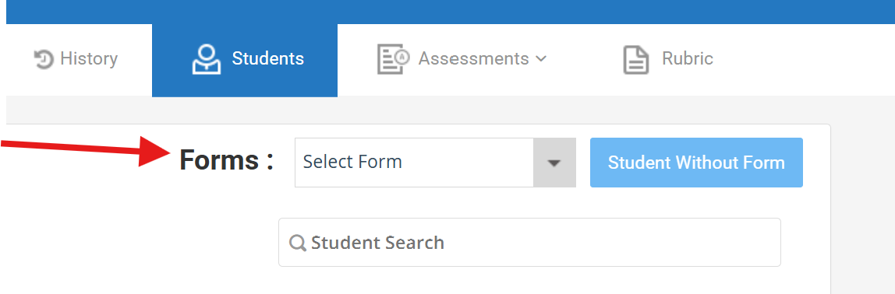895x294 pixels.
Task: Click the Assessments checklist document icon
Action: pyautogui.click(x=393, y=59)
